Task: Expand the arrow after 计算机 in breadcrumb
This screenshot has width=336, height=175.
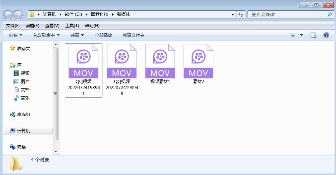Action: click(60, 14)
